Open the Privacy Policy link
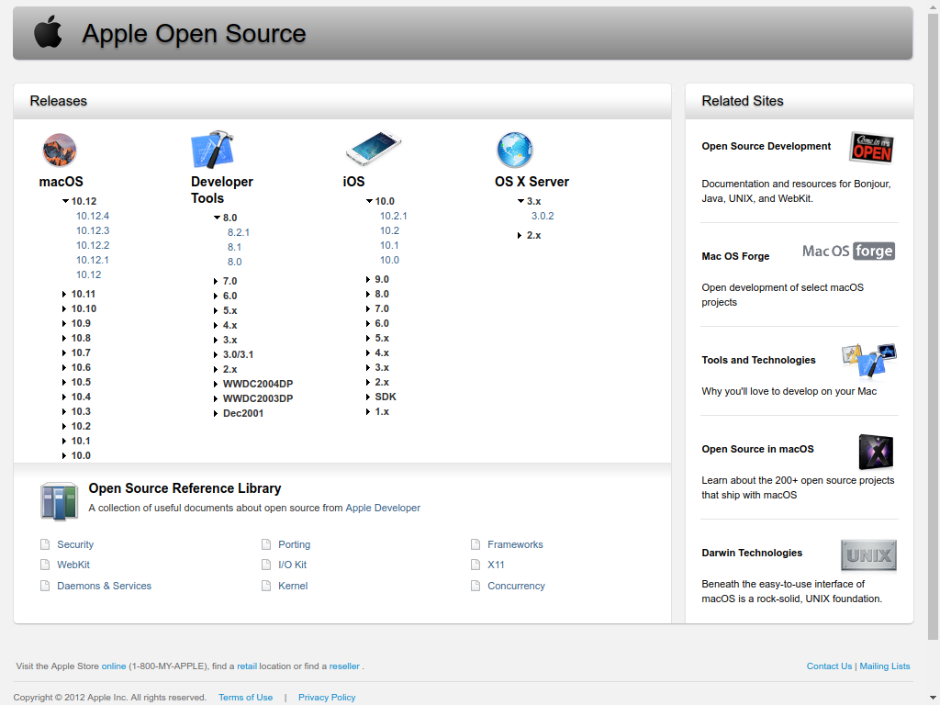Image resolution: width=940 pixels, height=705 pixels. [x=327, y=698]
